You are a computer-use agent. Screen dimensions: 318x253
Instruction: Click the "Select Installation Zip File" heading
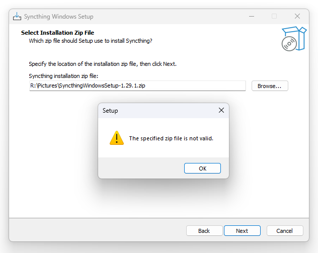click(57, 33)
